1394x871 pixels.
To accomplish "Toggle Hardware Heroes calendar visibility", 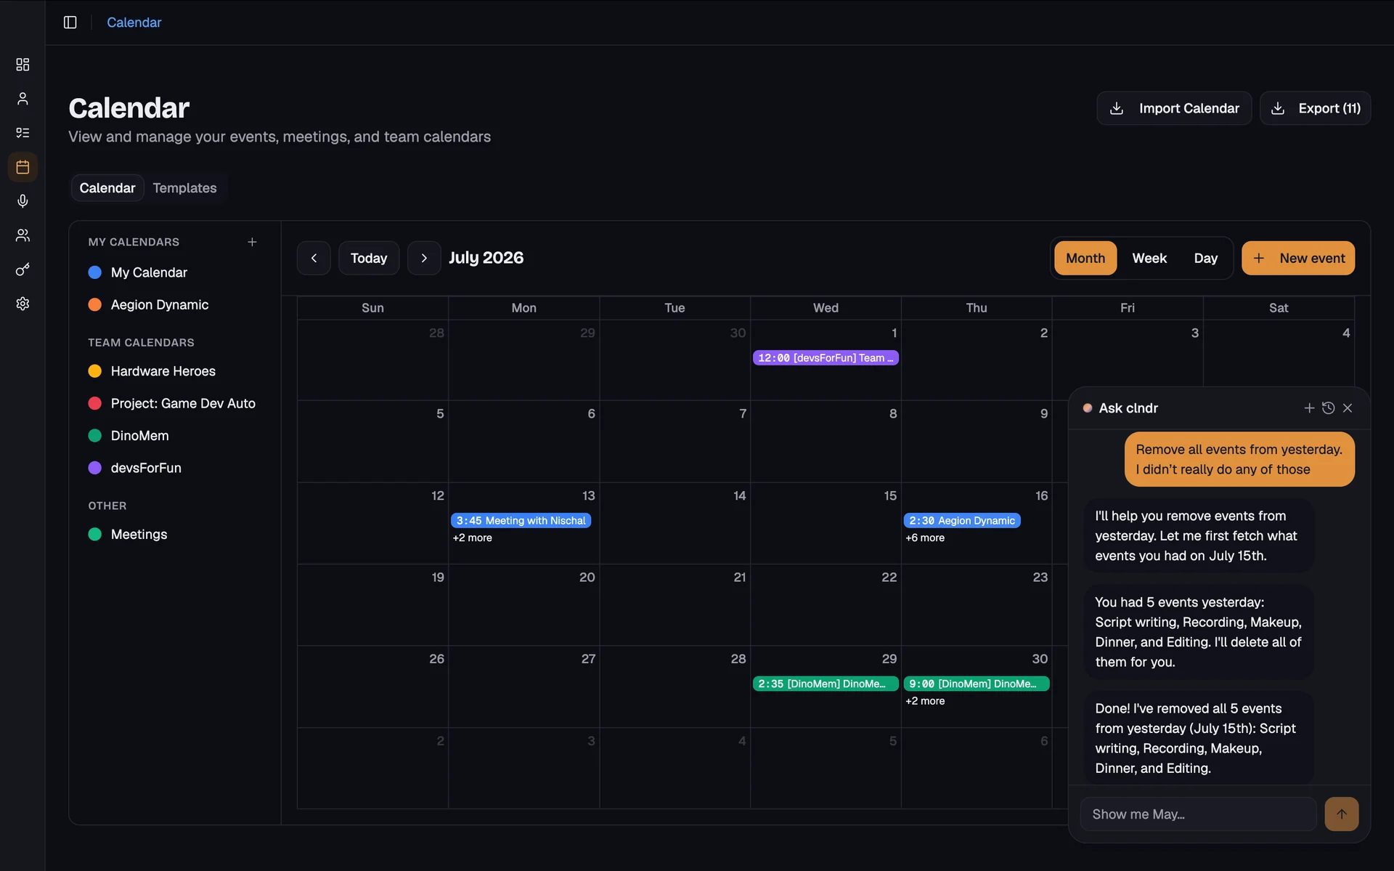I will coord(152,371).
